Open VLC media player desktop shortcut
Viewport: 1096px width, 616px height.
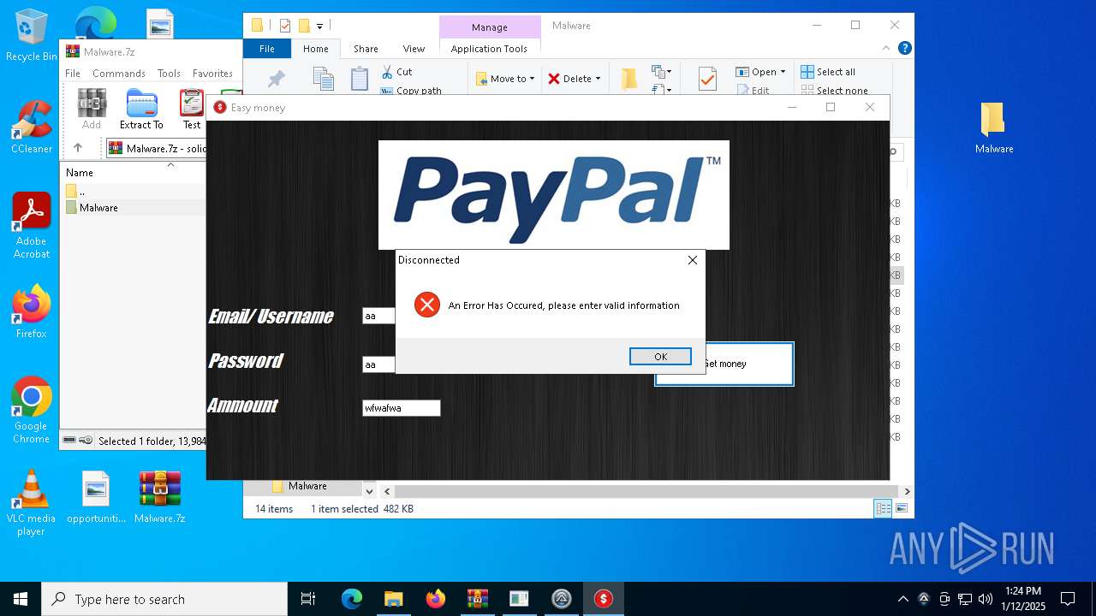[x=32, y=503]
